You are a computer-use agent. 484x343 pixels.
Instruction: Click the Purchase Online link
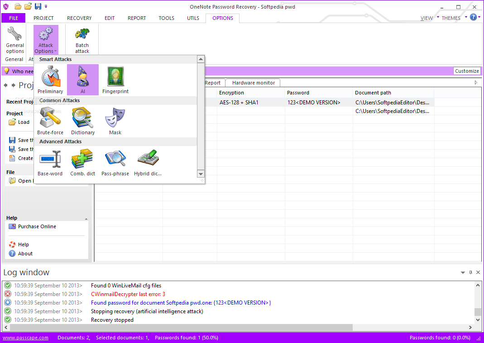37,226
